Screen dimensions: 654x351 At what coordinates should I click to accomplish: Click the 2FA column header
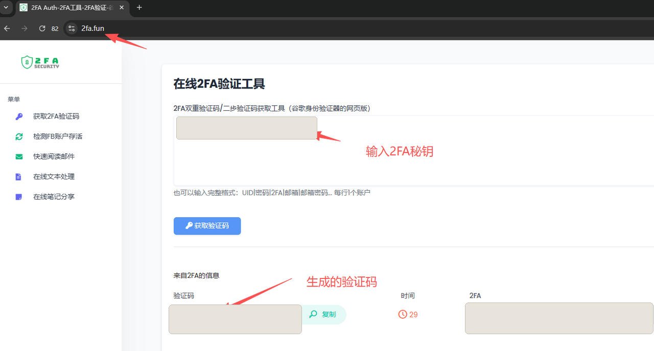(475, 296)
